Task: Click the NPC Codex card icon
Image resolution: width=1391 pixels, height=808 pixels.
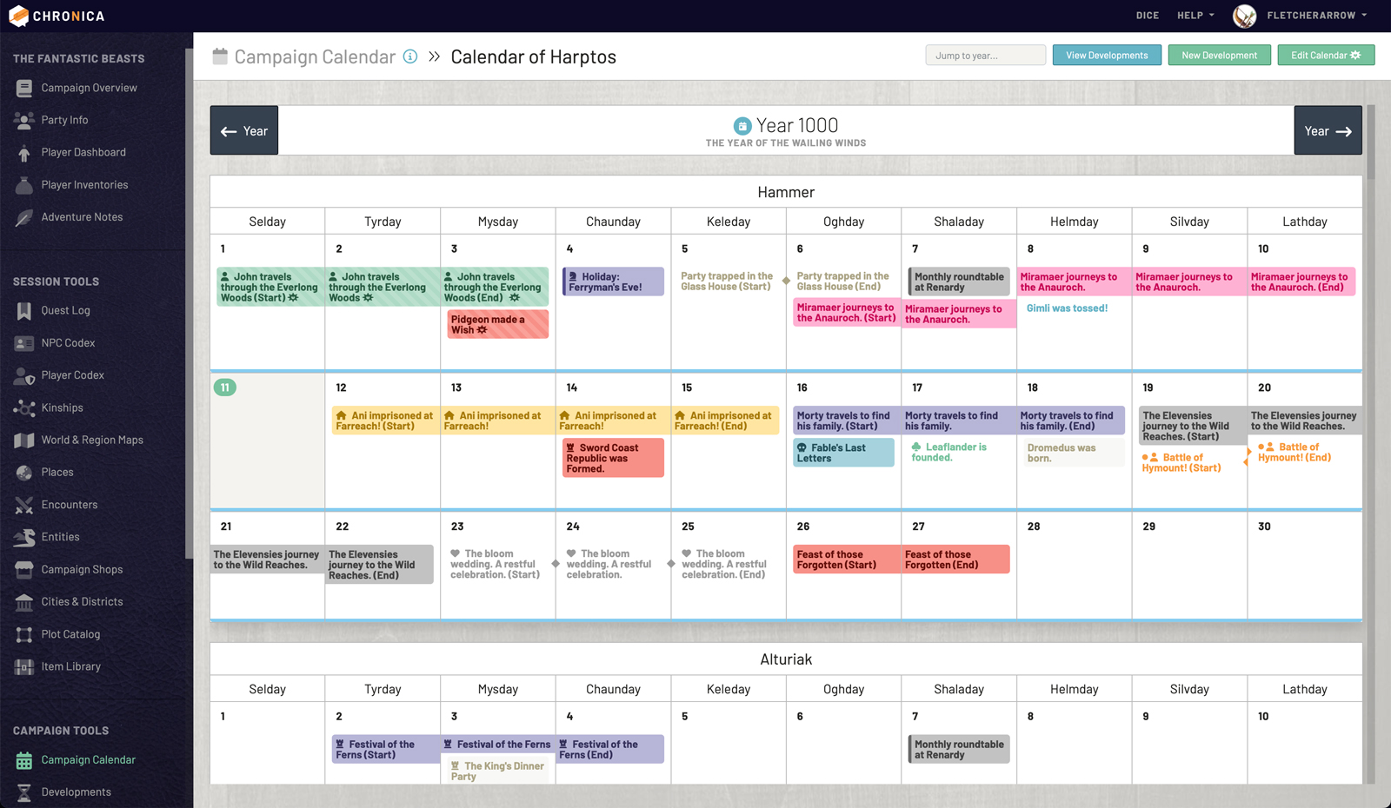Action: coord(24,343)
